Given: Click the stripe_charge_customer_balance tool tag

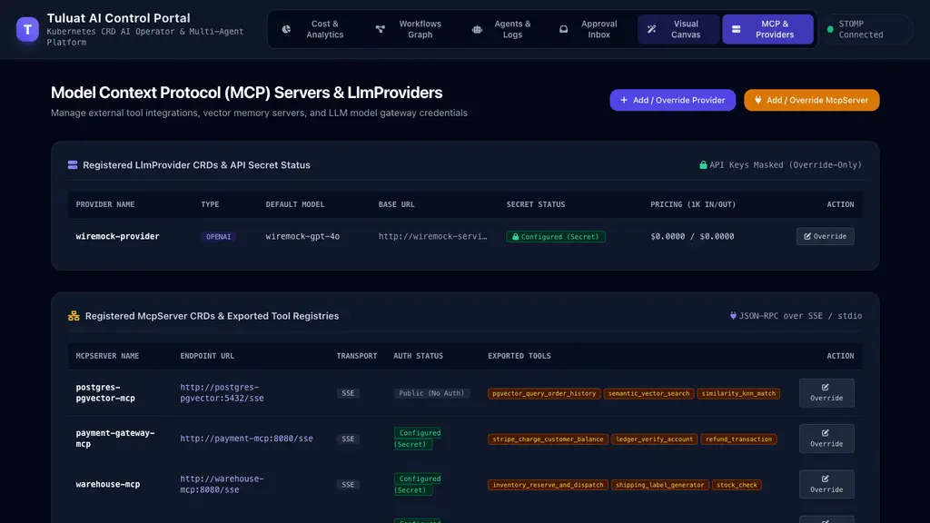Looking at the screenshot, I should click(x=548, y=439).
